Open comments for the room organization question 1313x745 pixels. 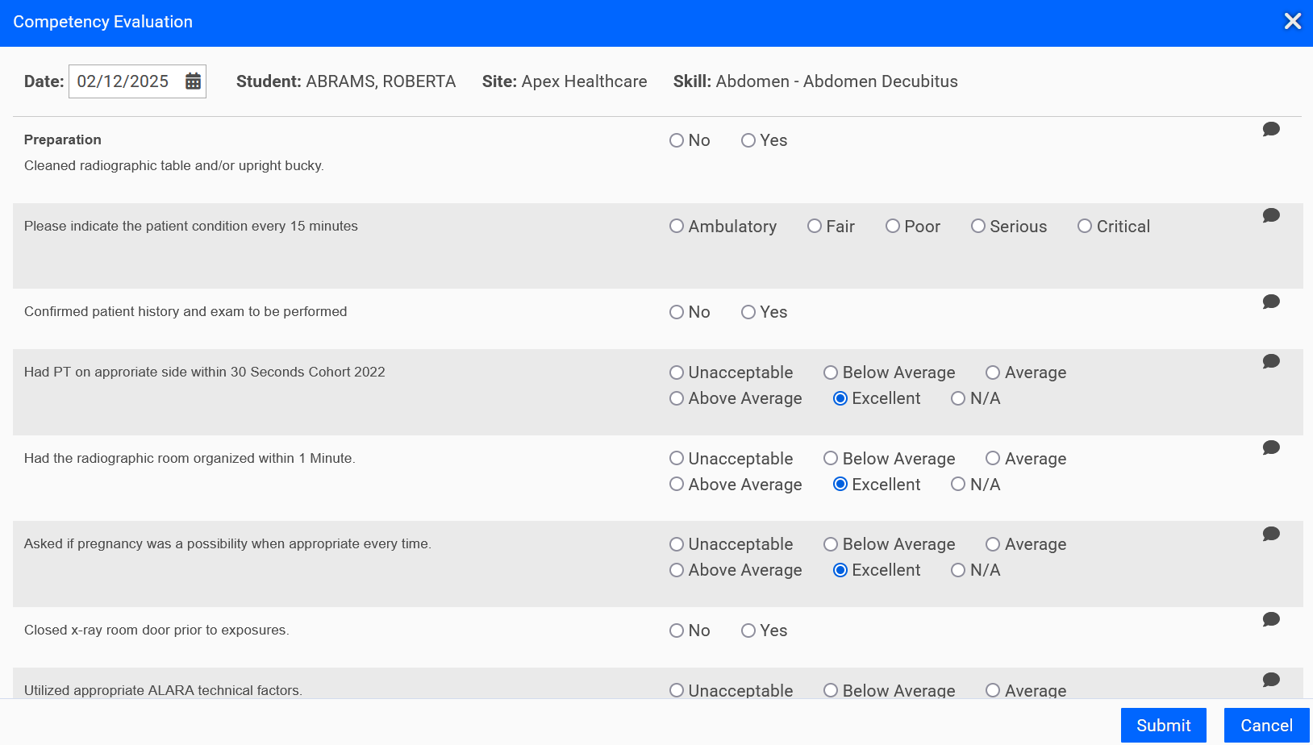click(1271, 447)
